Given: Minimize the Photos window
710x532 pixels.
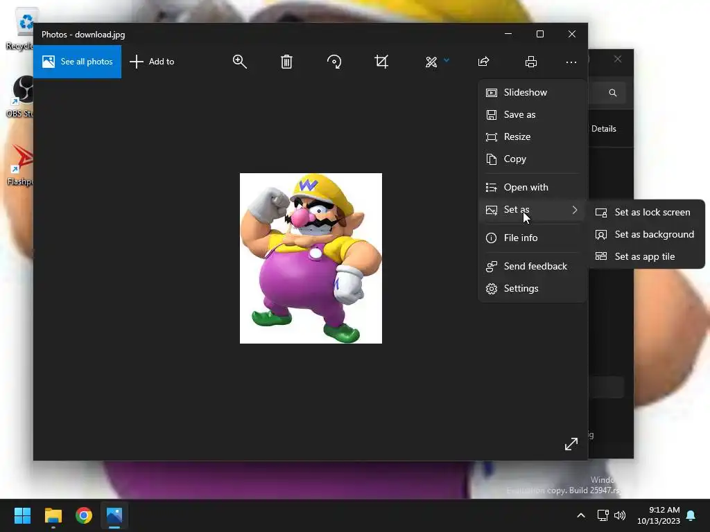Looking at the screenshot, I should 508,34.
